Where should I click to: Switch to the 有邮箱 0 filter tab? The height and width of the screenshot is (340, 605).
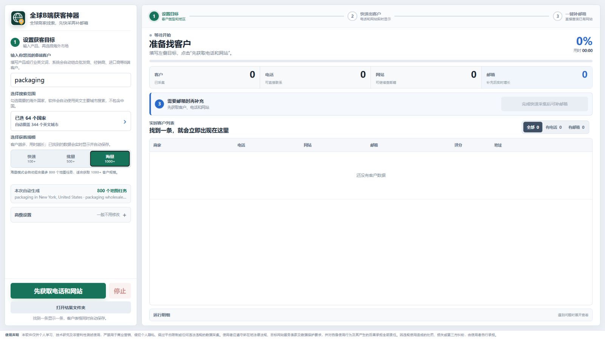(576, 127)
